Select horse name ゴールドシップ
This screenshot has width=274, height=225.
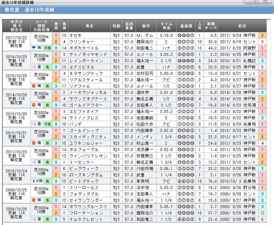point(84,131)
